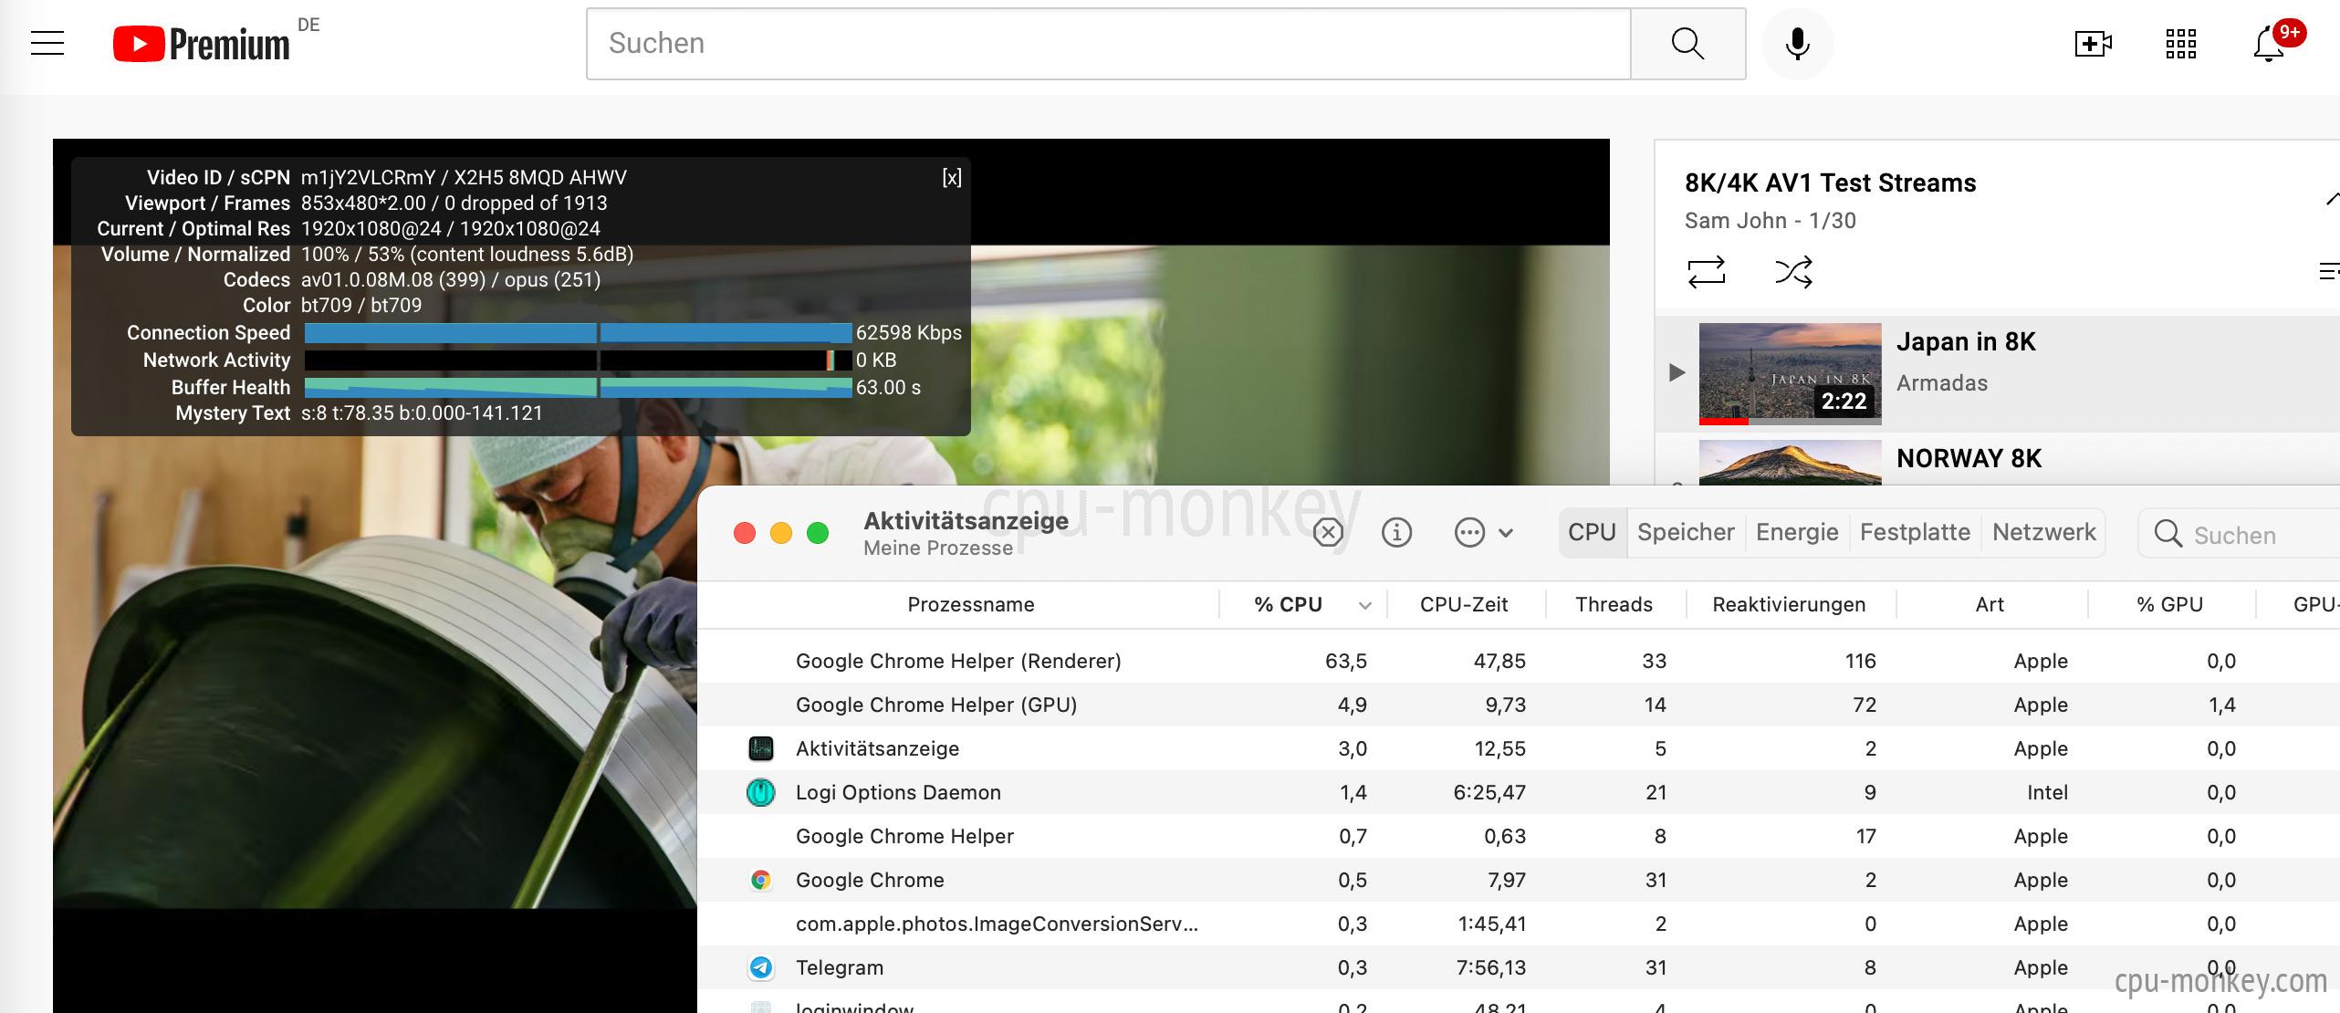Sort by Art column header
2340x1013 pixels.
pos(1990,604)
